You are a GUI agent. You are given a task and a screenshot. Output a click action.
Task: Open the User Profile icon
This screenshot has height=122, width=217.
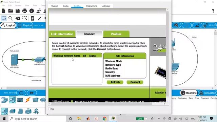tap(39, 11)
